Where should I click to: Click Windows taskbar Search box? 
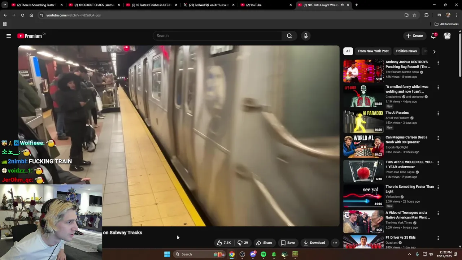pos(199,254)
